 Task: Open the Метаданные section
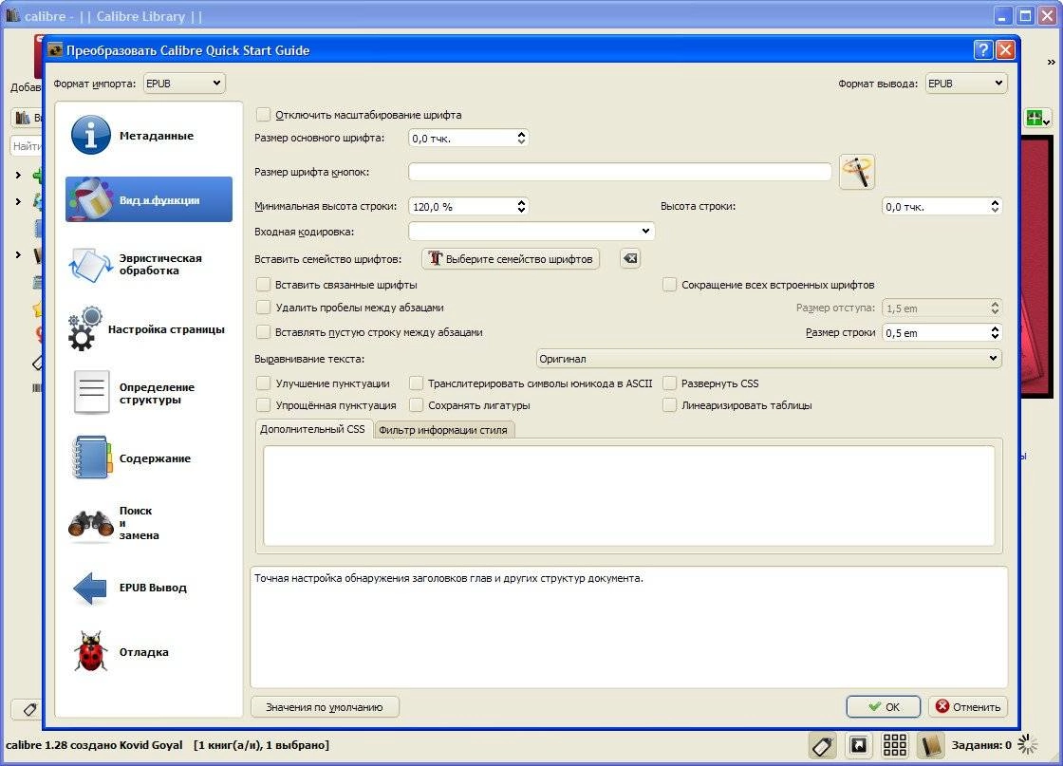148,136
